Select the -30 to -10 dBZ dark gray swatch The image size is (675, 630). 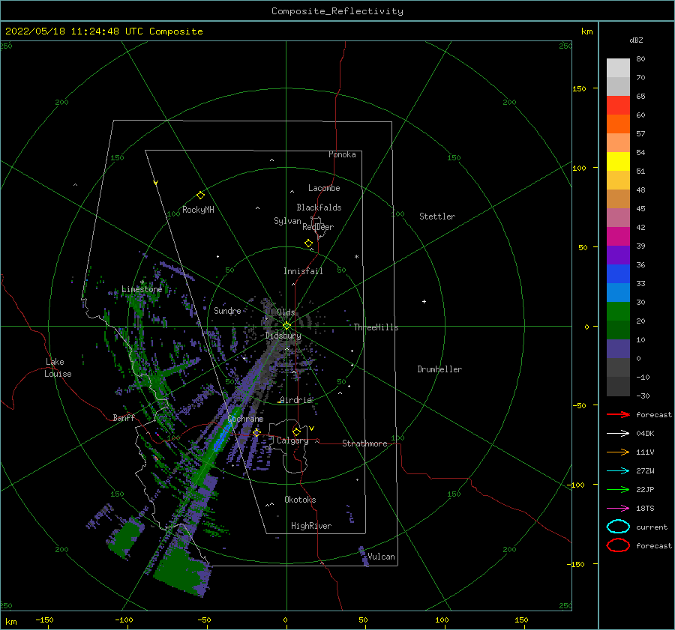click(618, 387)
